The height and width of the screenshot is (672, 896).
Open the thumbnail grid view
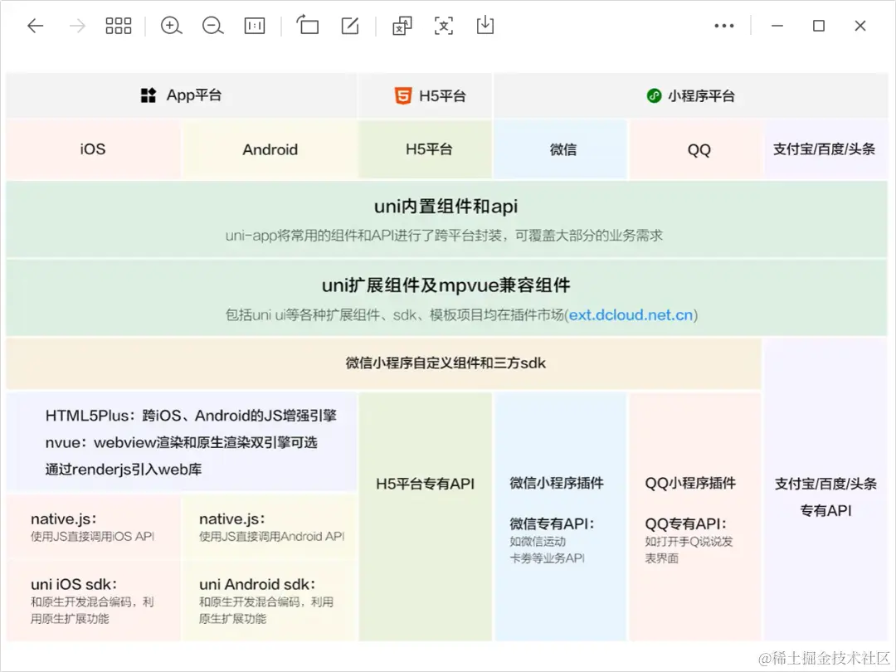click(x=119, y=26)
